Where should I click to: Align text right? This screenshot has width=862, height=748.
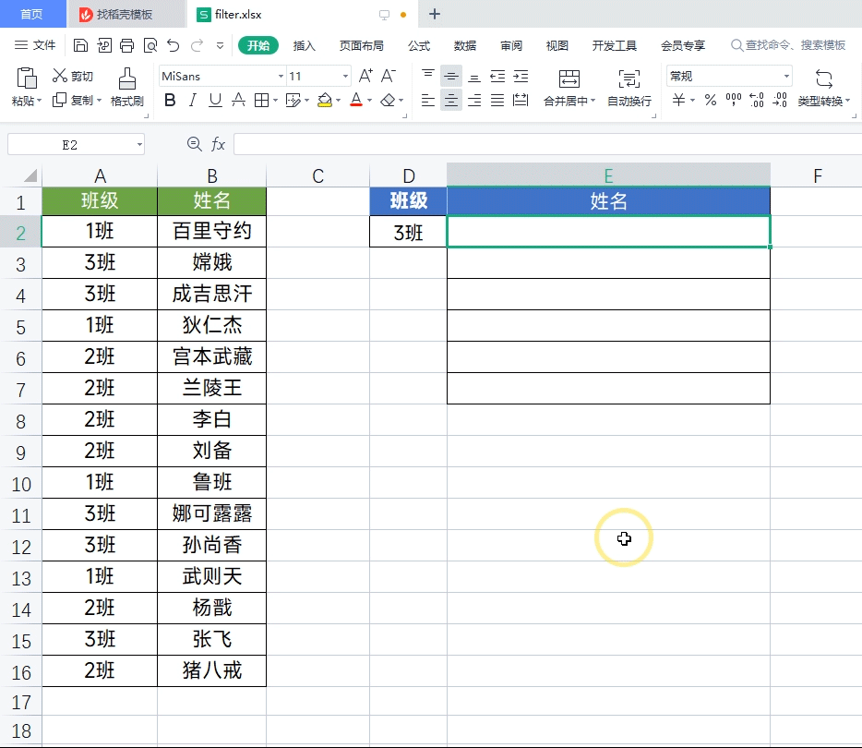pos(473,100)
